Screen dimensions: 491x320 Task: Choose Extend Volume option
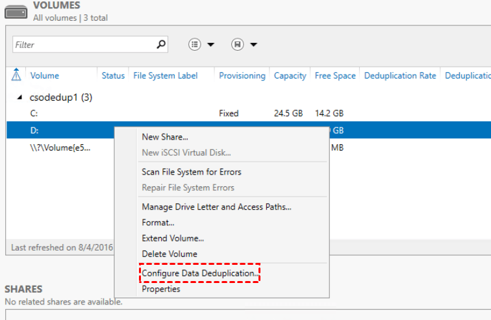point(173,238)
